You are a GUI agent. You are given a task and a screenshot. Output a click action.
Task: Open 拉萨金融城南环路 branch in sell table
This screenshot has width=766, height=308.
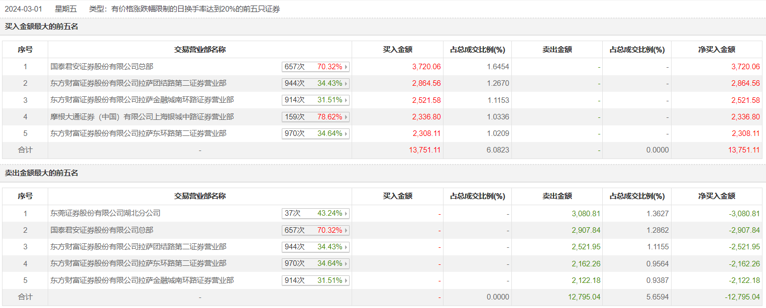142,280
